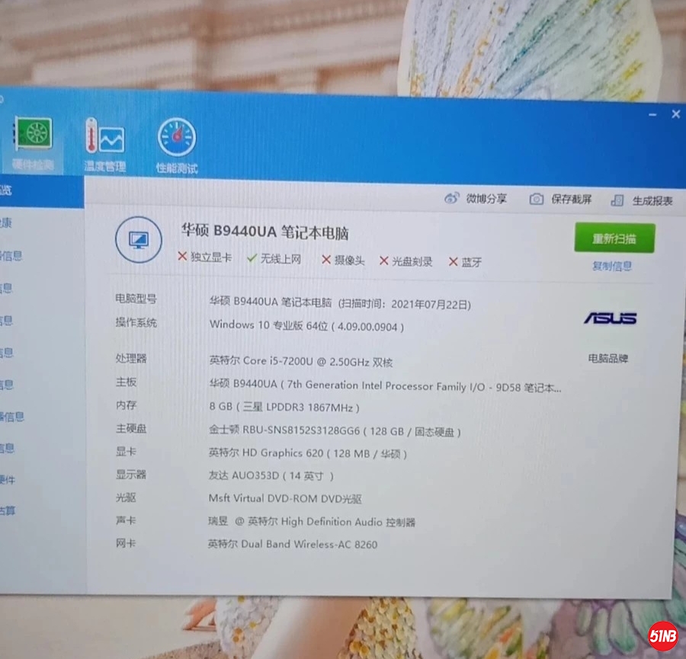Click the 摄像头 status indicator
The width and height of the screenshot is (686, 659).
click(342, 261)
